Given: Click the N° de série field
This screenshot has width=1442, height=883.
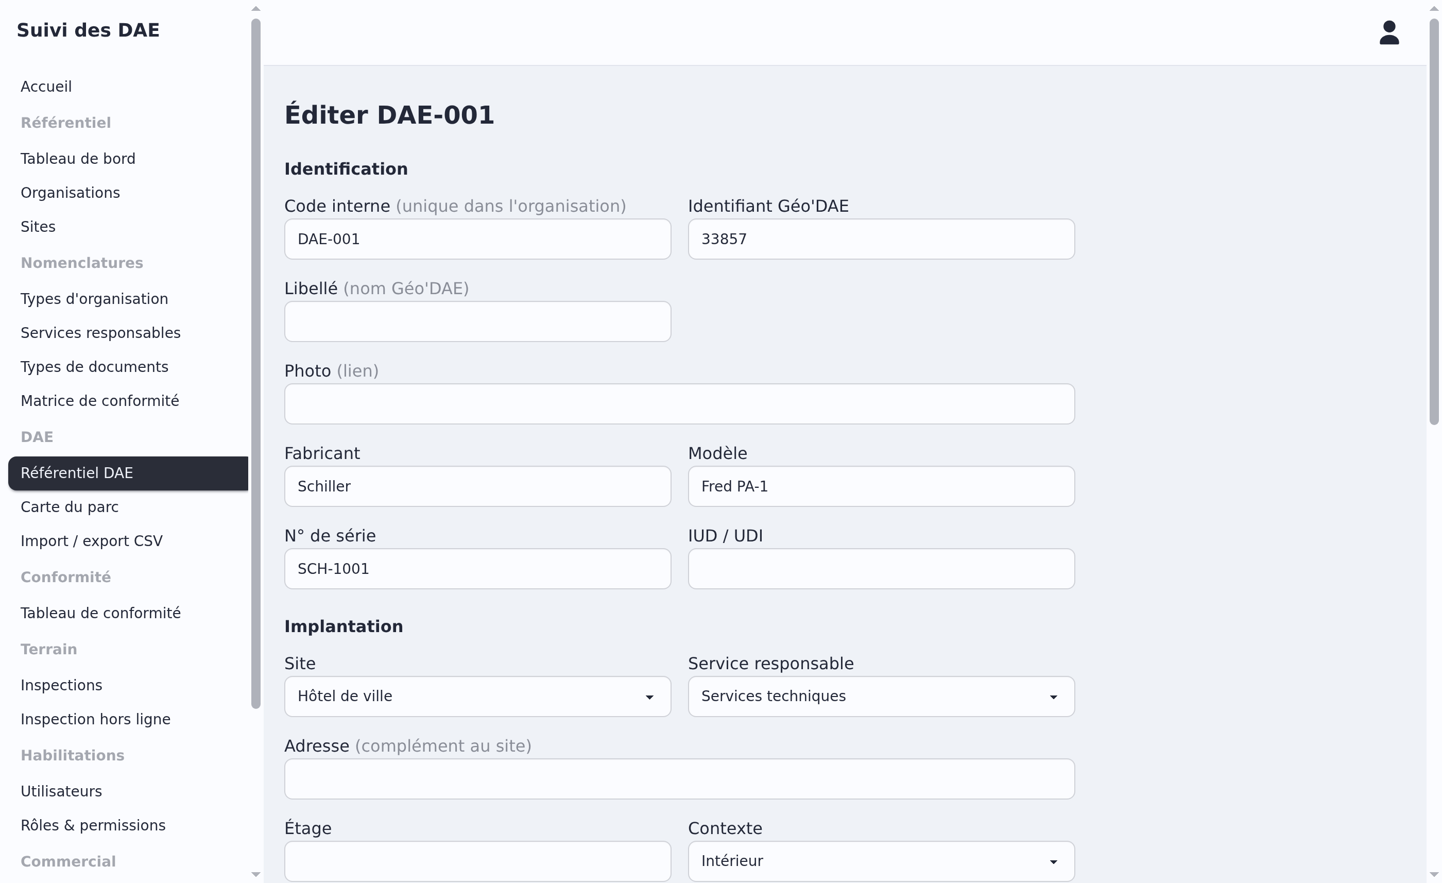Looking at the screenshot, I should (x=477, y=569).
